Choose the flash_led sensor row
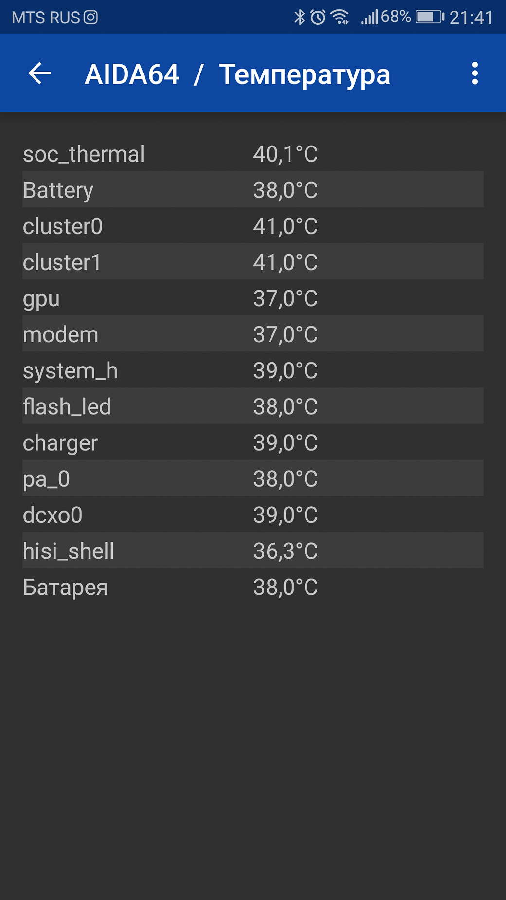506x900 pixels. coord(253,406)
